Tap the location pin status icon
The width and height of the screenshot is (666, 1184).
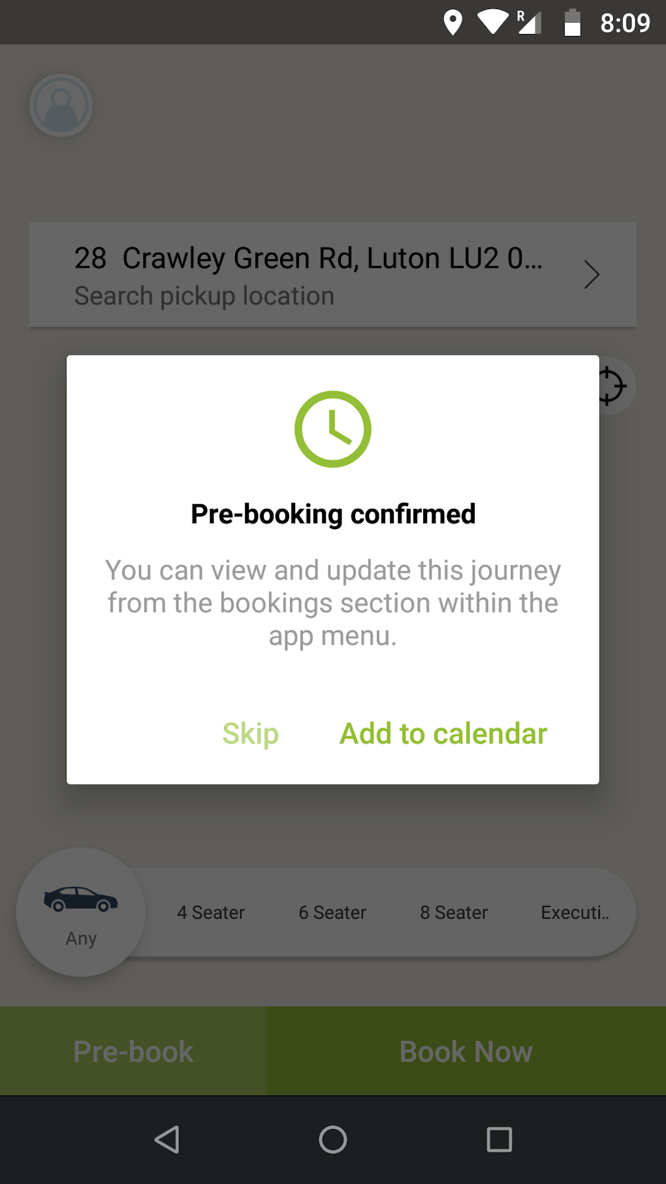click(452, 23)
